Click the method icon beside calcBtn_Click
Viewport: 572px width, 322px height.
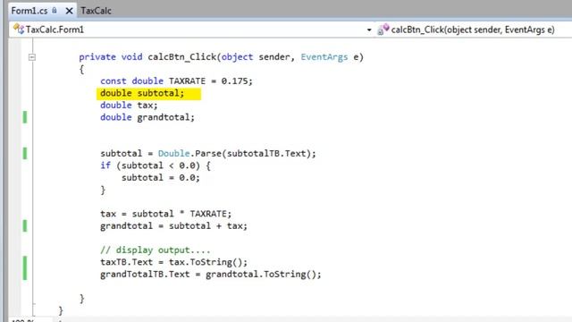[383, 30]
